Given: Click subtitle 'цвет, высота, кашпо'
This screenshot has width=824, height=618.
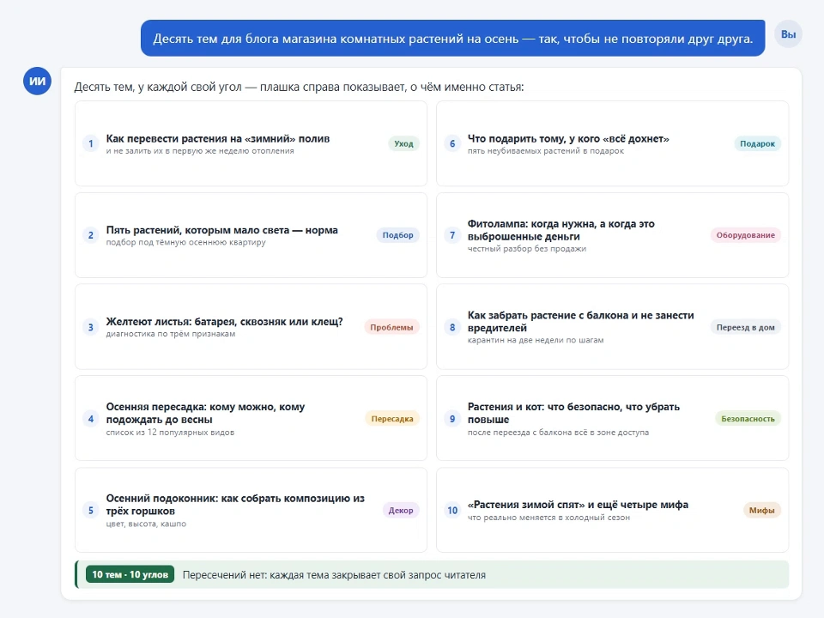Looking at the screenshot, I should coord(146,524).
